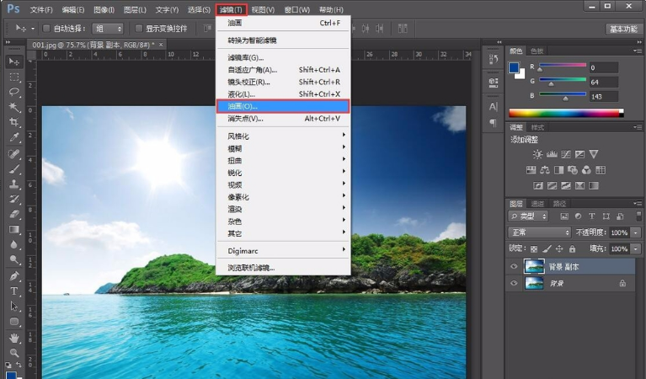This screenshot has width=646, height=379.
Task: Click the foreground color swatch in Color panel
Action: coord(514,67)
